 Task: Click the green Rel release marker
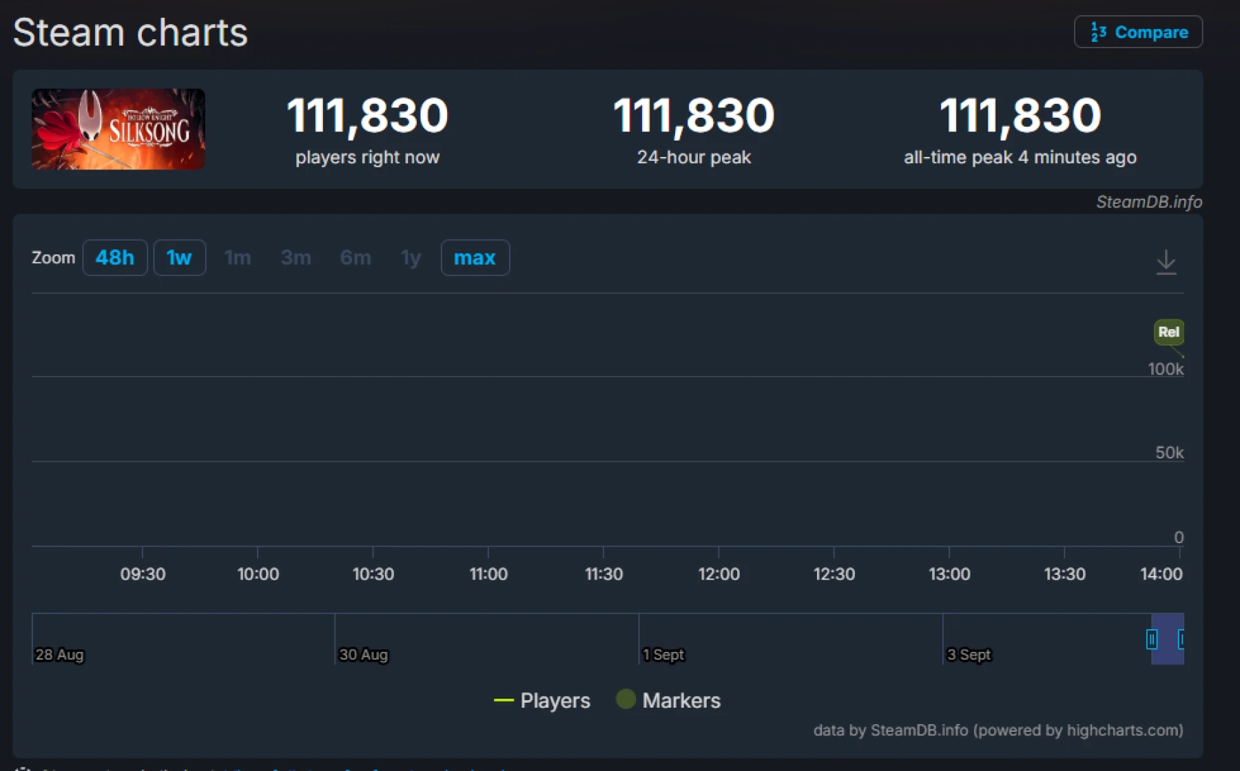pyautogui.click(x=1168, y=332)
